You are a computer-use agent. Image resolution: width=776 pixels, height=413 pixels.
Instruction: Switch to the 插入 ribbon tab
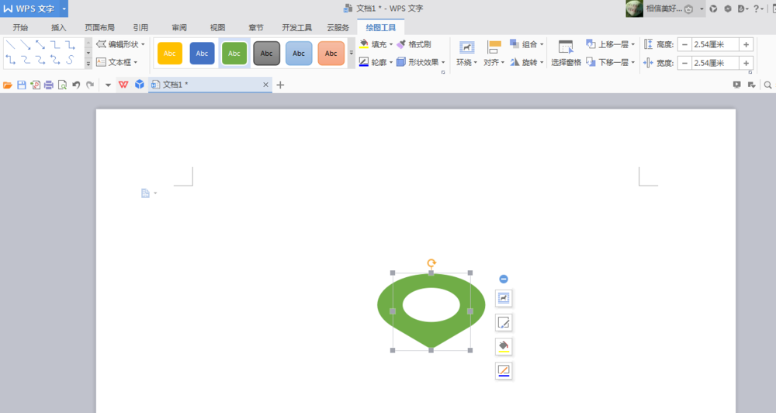click(59, 27)
